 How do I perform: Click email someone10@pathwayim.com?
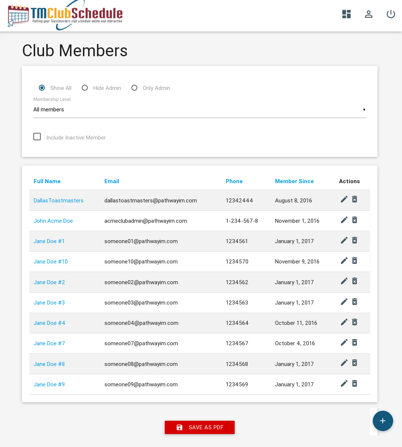[x=141, y=262]
